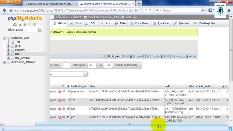
Task: Sort by uyelik_tarihi column header
Action: click(204, 86)
